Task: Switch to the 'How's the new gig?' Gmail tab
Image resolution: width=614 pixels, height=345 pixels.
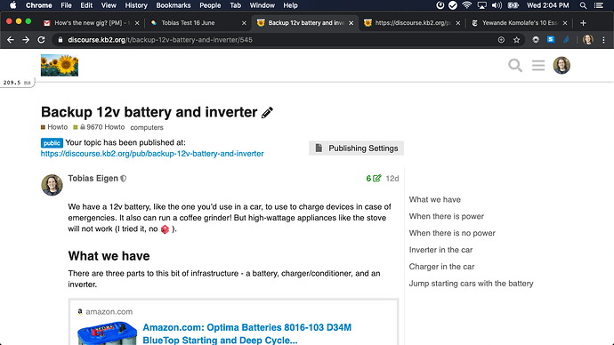Action: (x=92, y=23)
